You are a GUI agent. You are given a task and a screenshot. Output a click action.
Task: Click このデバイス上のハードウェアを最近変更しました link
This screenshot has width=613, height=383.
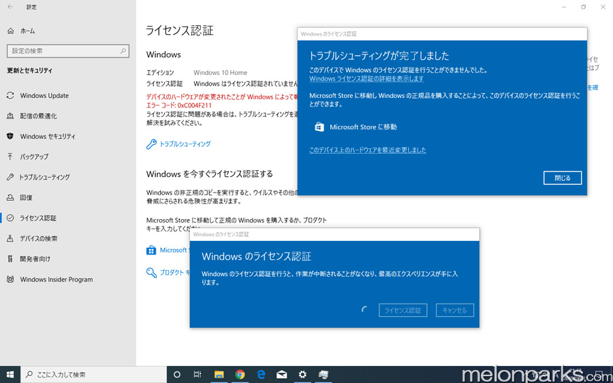[x=368, y=150]
